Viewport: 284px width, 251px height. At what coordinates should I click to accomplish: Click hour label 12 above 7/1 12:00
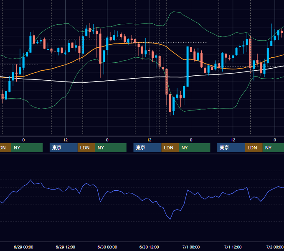[233, 140]
